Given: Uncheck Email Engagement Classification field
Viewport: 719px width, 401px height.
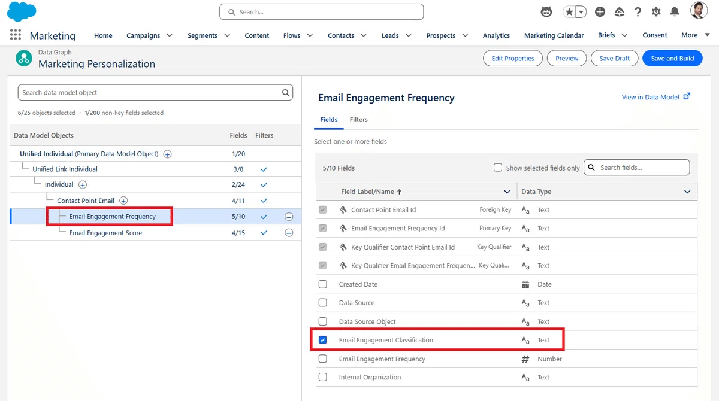Looking at the screenshot, I should click(x=323, y=340).
